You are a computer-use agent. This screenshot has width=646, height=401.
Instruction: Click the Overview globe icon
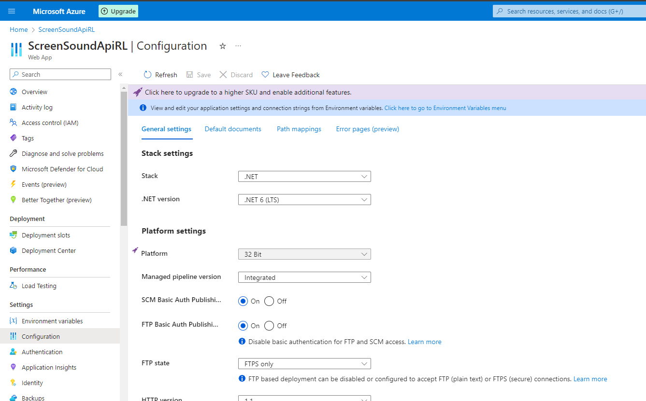13,92
